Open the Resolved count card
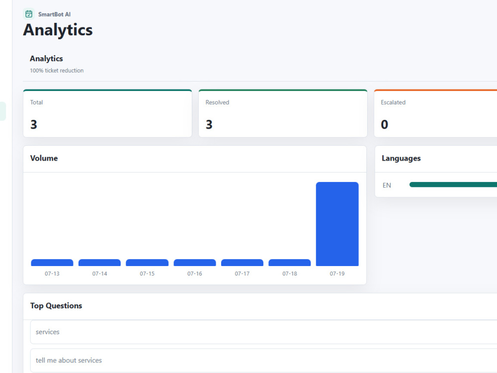 coord(283,113)
